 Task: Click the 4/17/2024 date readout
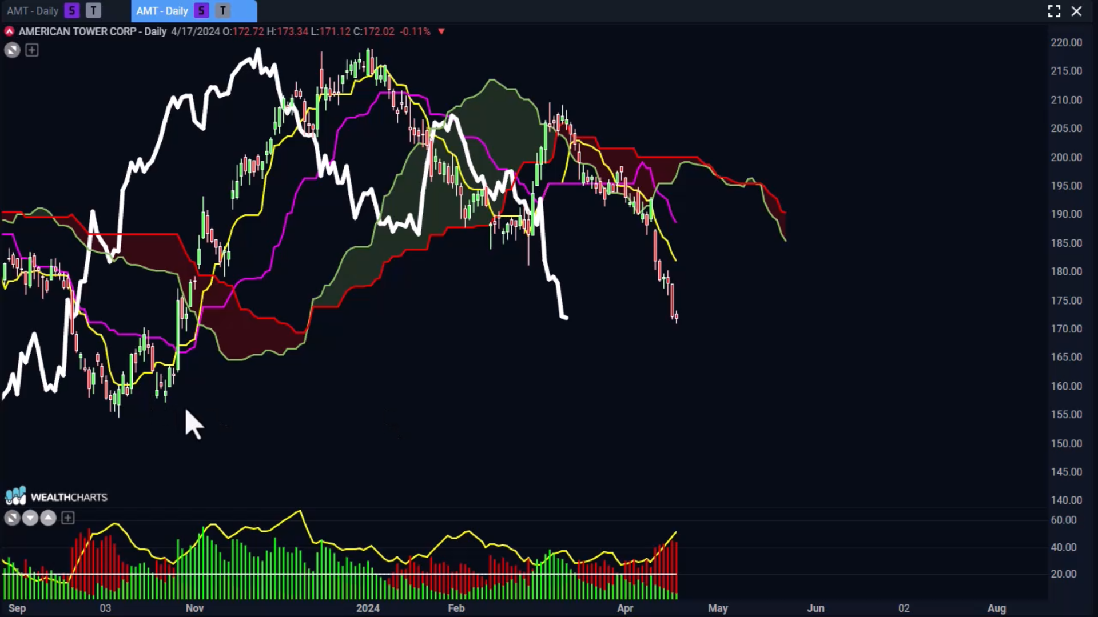(x=195, y=31)
